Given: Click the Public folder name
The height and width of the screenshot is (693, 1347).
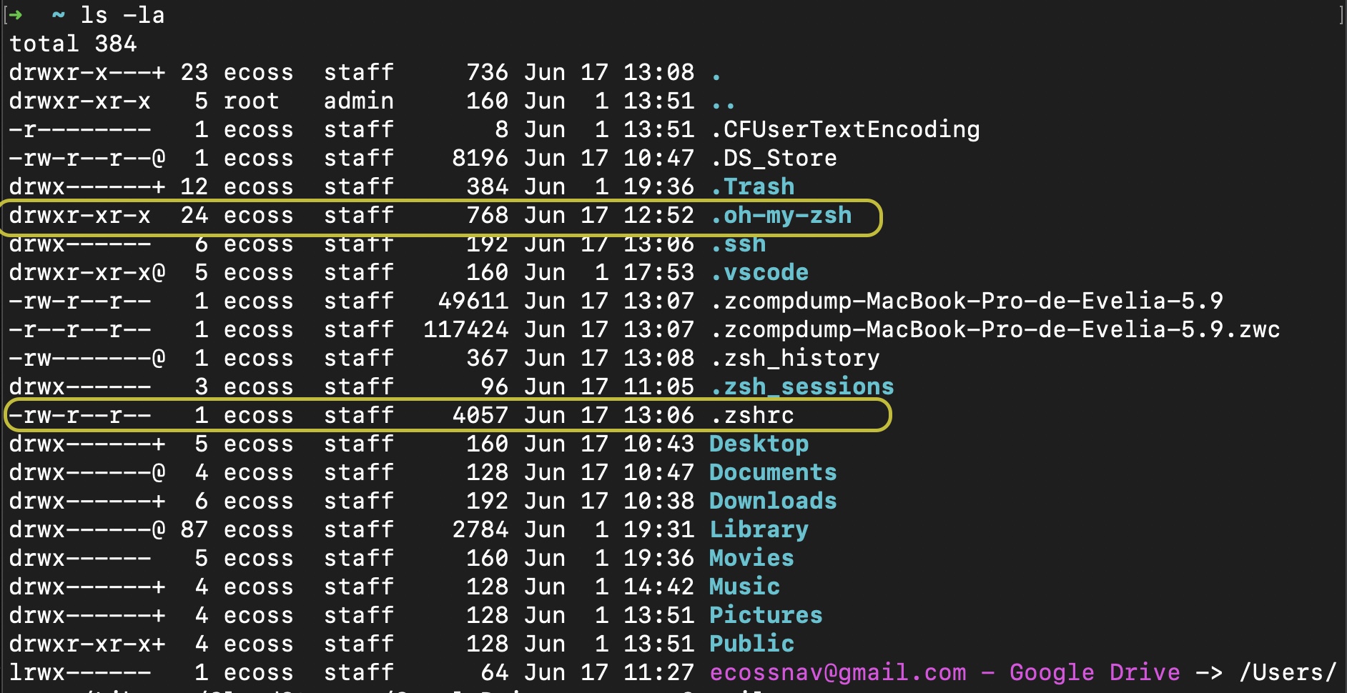Looking at the screenshot, I should pos(752,644).
